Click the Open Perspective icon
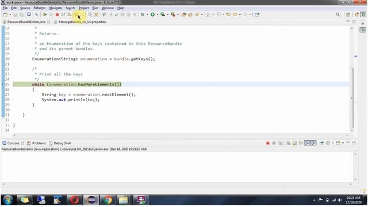The width and height of the screenshot is (368, 207). coord(348,14)
